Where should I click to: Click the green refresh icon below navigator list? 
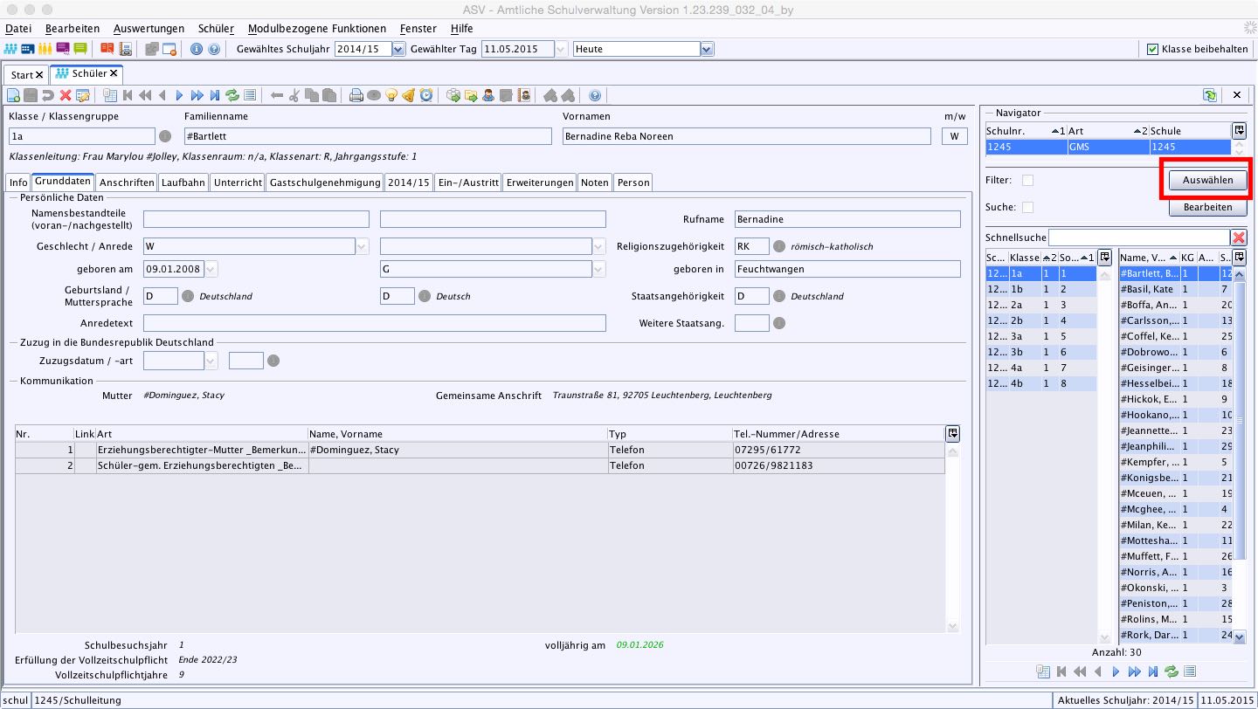coord(1172,671)
